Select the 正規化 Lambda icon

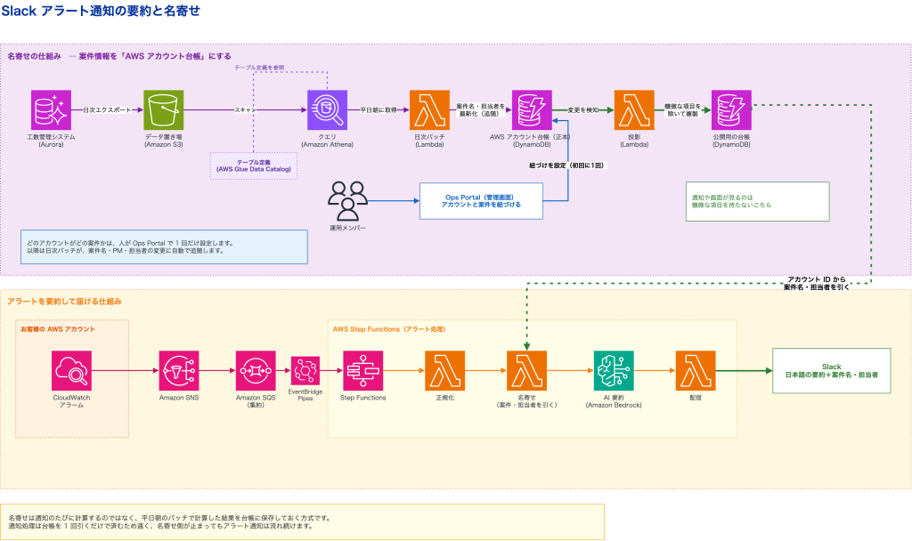(x=445, y=371)
